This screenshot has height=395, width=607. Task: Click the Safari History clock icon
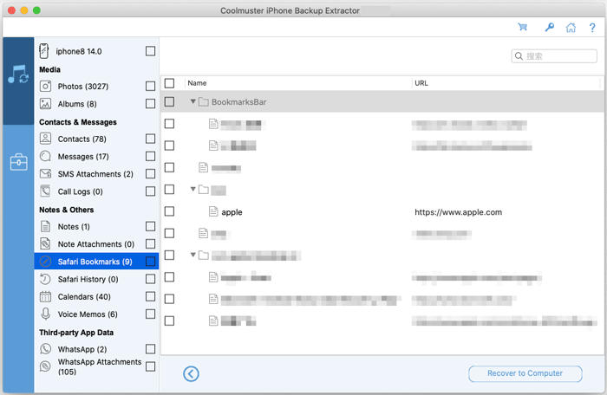coord(46,279)
